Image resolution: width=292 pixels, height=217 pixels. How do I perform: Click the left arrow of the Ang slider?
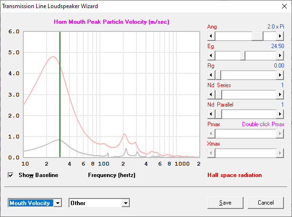pos(211,36)
